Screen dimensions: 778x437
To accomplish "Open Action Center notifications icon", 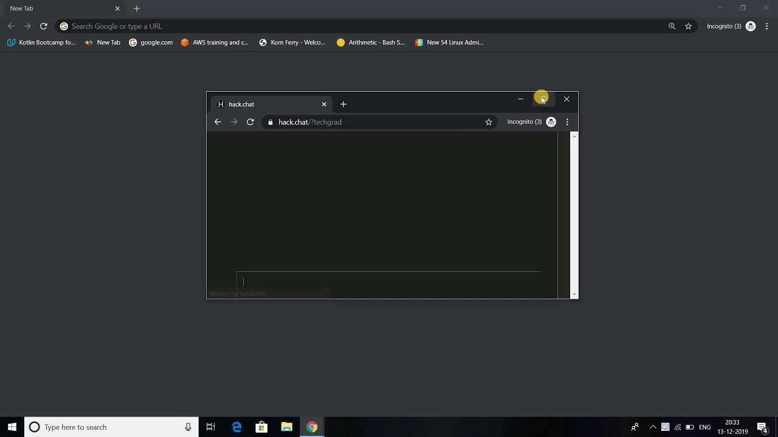I will point(762,427).
